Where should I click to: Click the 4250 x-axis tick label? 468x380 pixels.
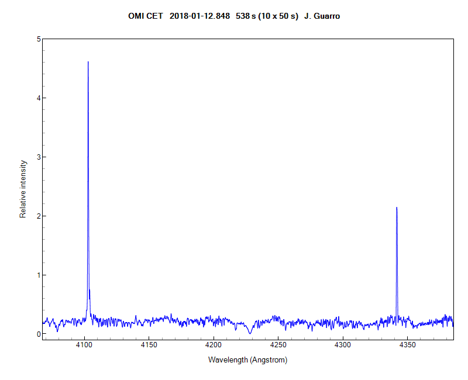click(278, 346)
